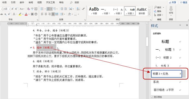Apply character border icon
189x99 pixels.
point(36,9)
